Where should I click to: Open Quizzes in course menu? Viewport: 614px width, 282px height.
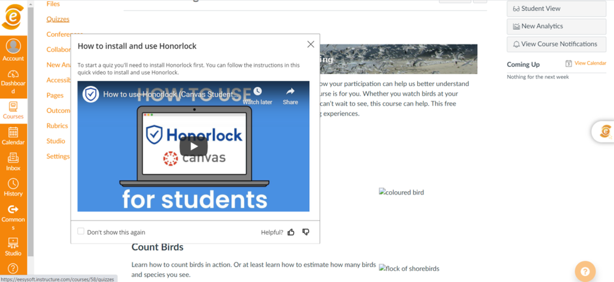click(58, 19)
